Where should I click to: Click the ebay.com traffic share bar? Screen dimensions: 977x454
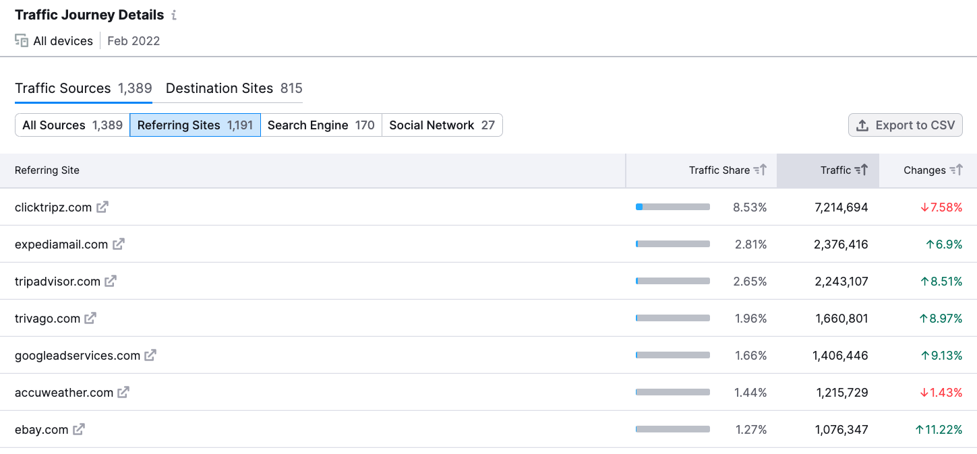click(673, 429)
